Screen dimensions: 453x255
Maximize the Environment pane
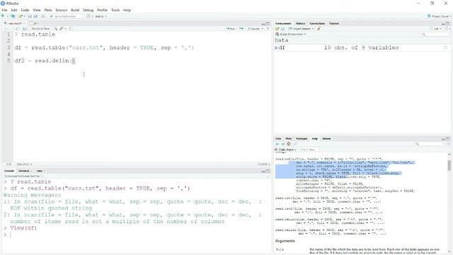click(x=448, y=23)
